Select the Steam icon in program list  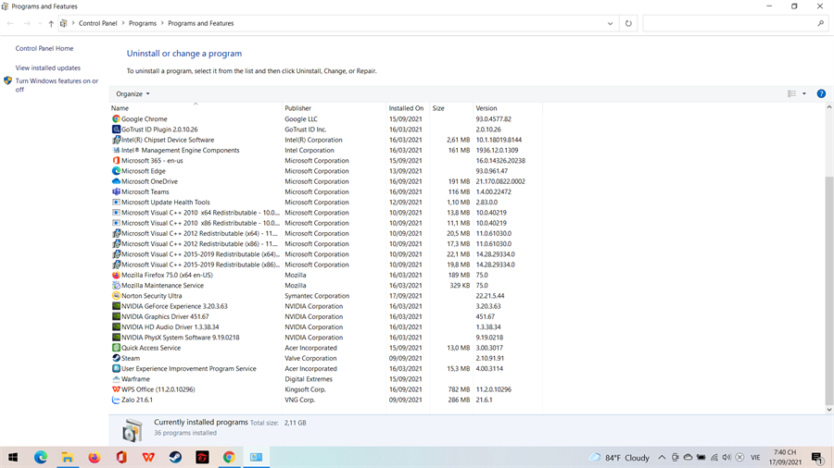(x=116, y=358)
